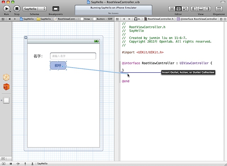
Task: Toggle the Navigator pane visibility
Action: point(195,9)
